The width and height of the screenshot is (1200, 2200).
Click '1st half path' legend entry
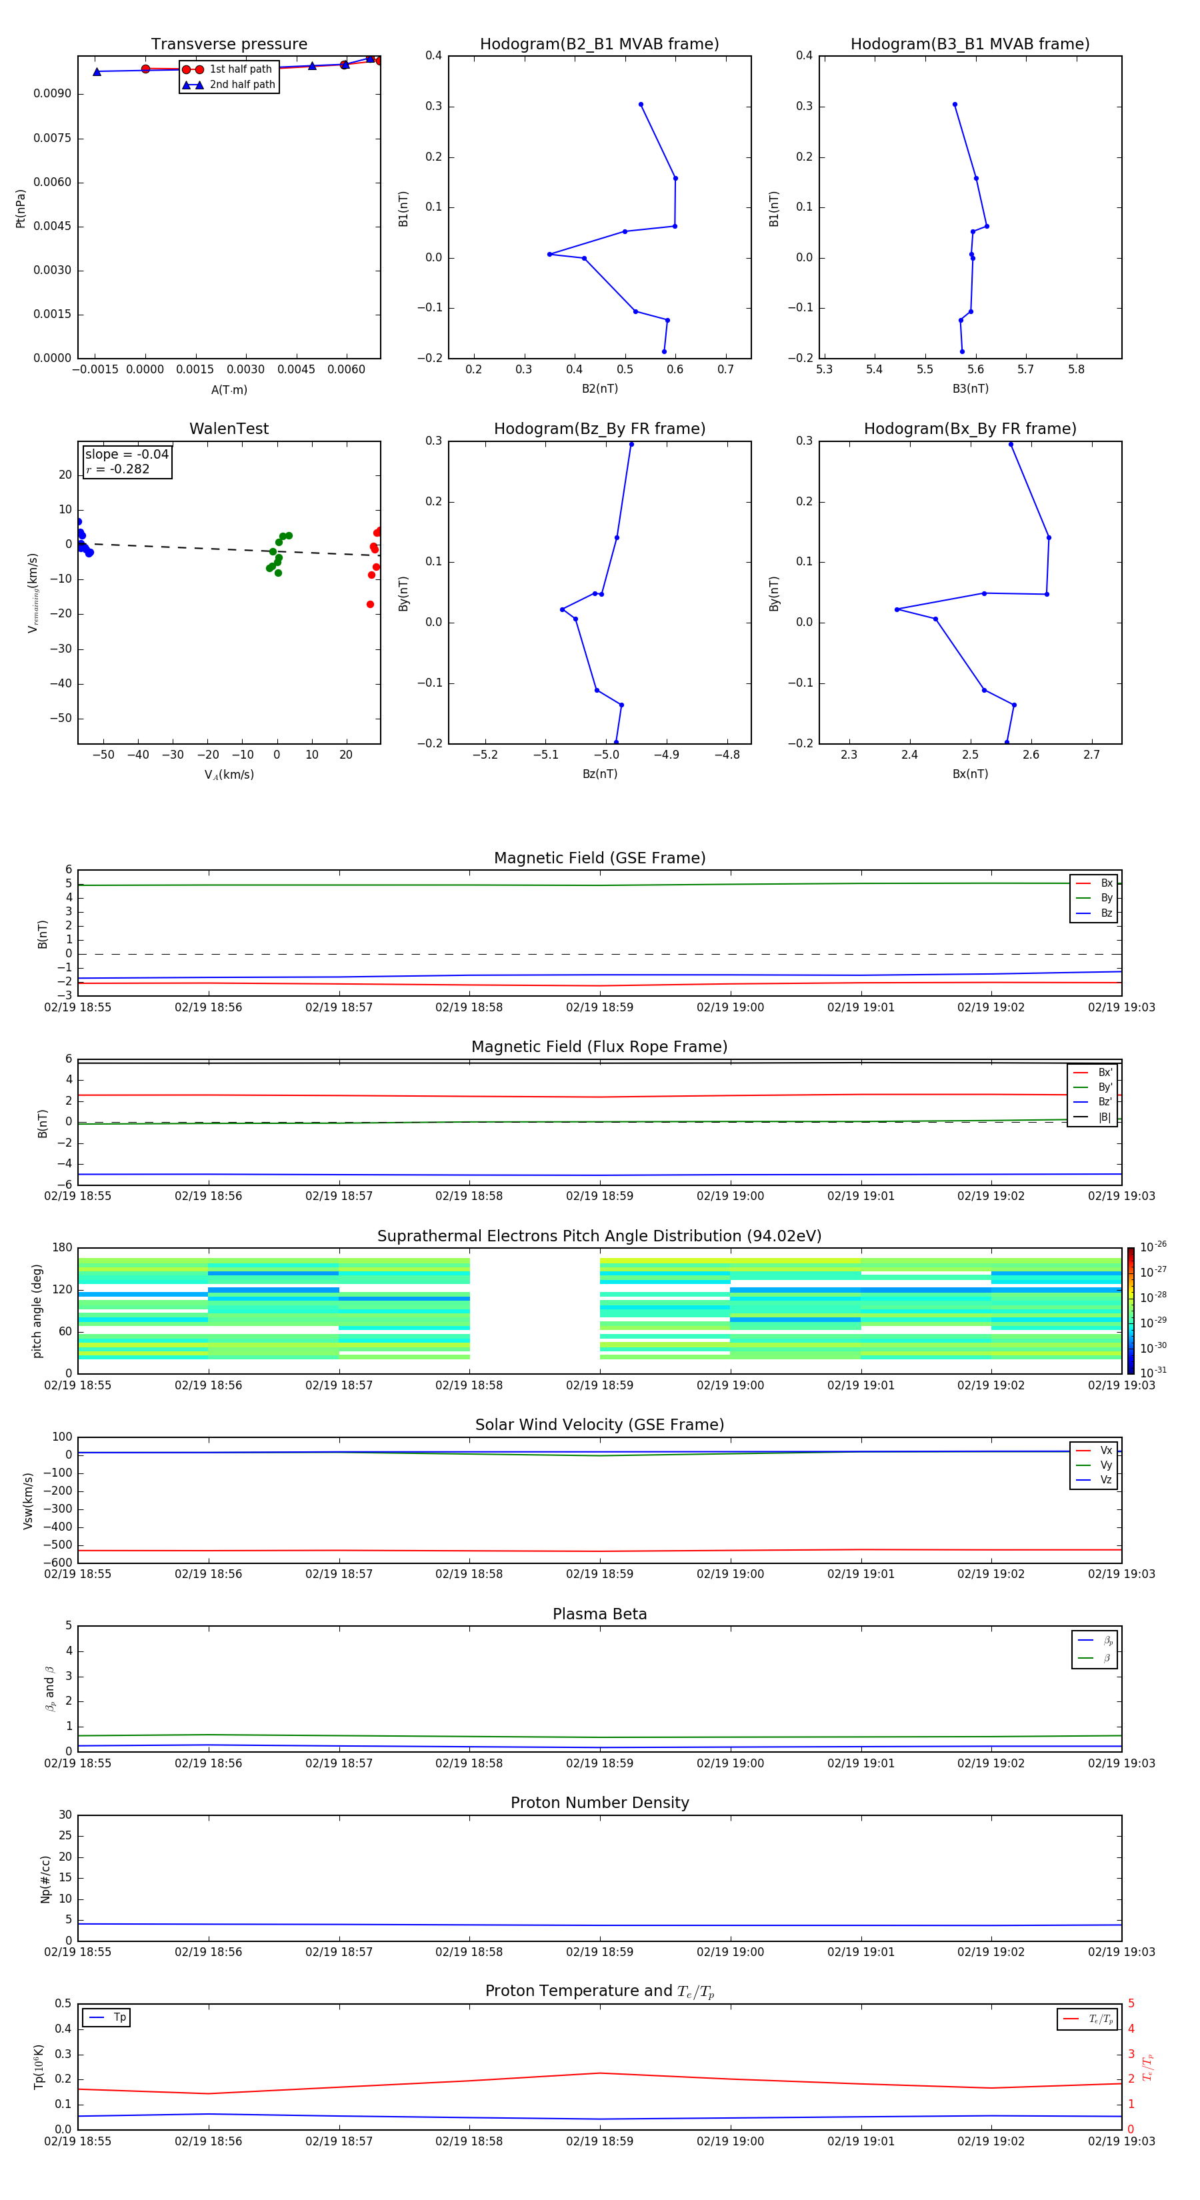(228, 69)
